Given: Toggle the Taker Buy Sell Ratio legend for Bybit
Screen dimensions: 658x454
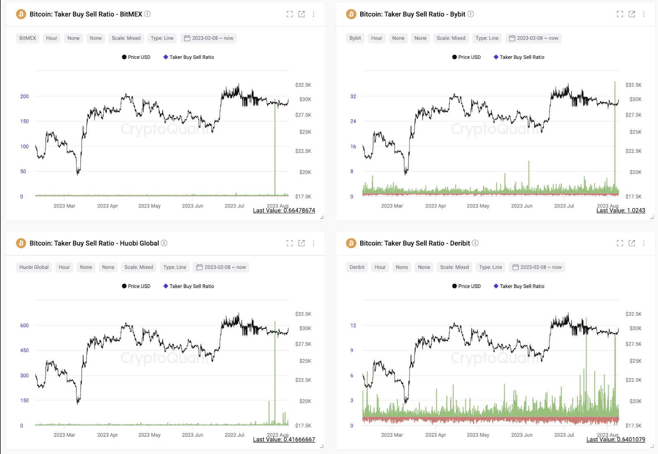Looking at the screenshot, I should pyautogui.click(x=519, y=57).
